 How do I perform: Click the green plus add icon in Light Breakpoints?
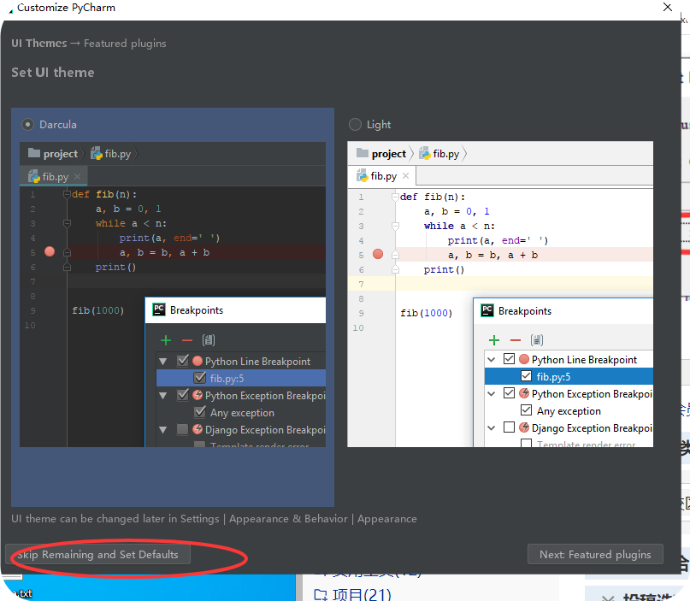click(x=494, y=340)
